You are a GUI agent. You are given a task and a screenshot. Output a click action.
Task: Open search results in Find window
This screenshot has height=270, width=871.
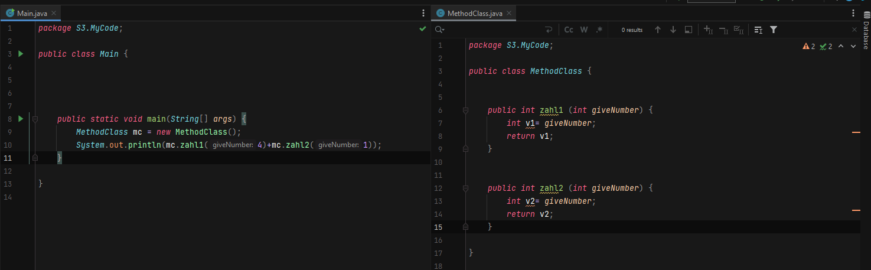tap(688, 30)
